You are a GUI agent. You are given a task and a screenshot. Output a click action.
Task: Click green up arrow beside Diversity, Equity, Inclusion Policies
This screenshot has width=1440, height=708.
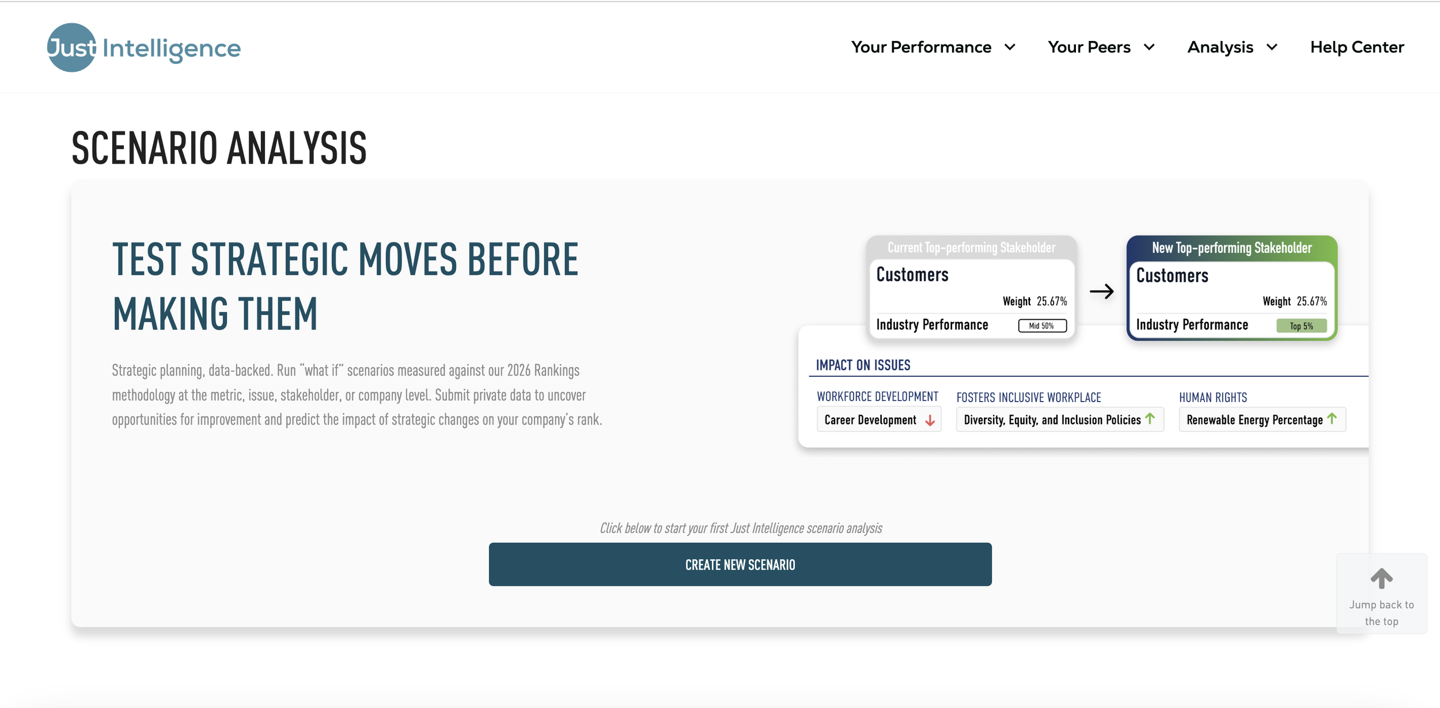(1150, 419)
